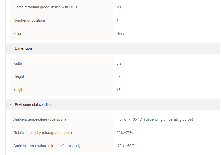221x155 pixels.
Task: Select the V0 flame retardant value
Action: 119,7
